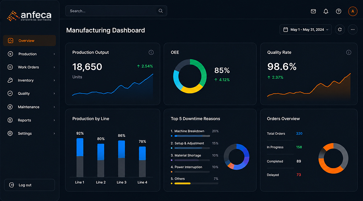Expand the Reports chevron
Screen dimensions: 363x201
[54, 120]
